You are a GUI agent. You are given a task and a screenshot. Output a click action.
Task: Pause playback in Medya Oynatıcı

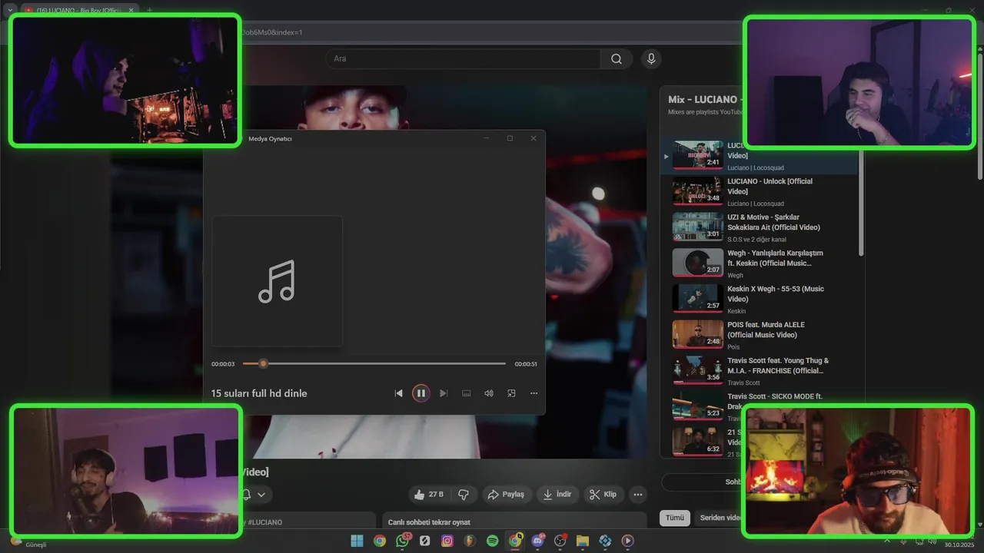pos(421,393)
